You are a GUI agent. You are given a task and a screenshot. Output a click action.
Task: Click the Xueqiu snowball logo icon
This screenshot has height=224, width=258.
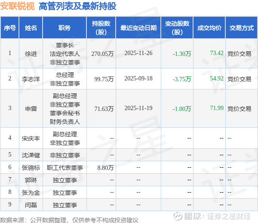178,216
